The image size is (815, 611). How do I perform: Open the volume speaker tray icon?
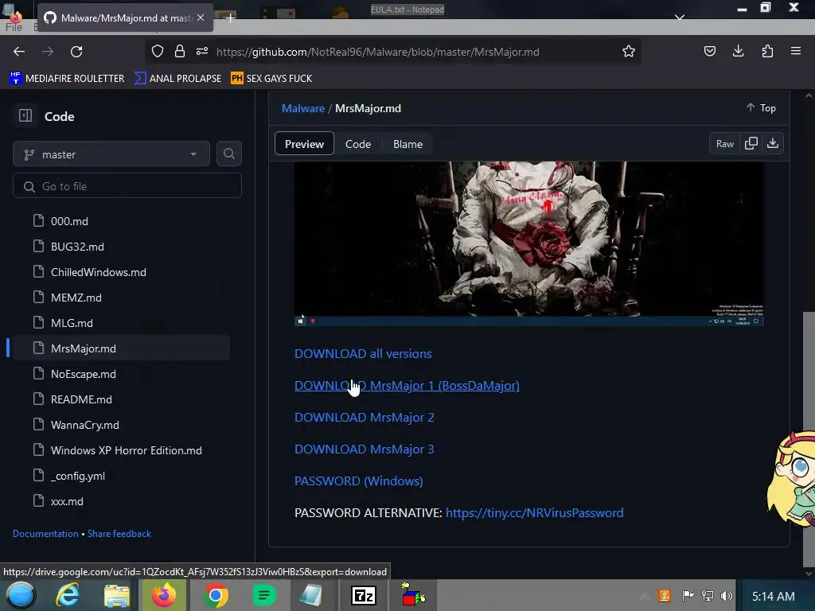[x=727, y=595]
